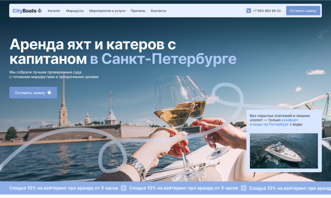Click the first percent icon in the discount banner

click(123, 188)
